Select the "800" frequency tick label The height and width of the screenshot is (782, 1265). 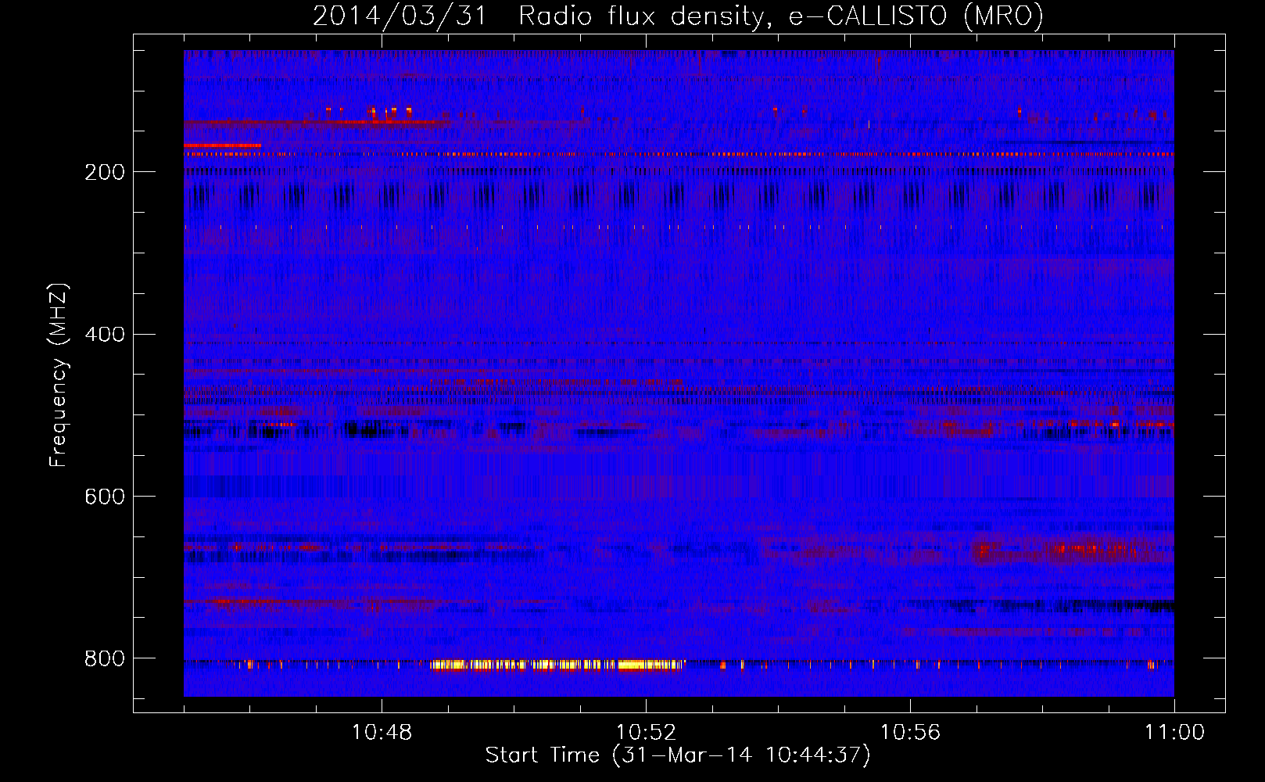point(105,659)
